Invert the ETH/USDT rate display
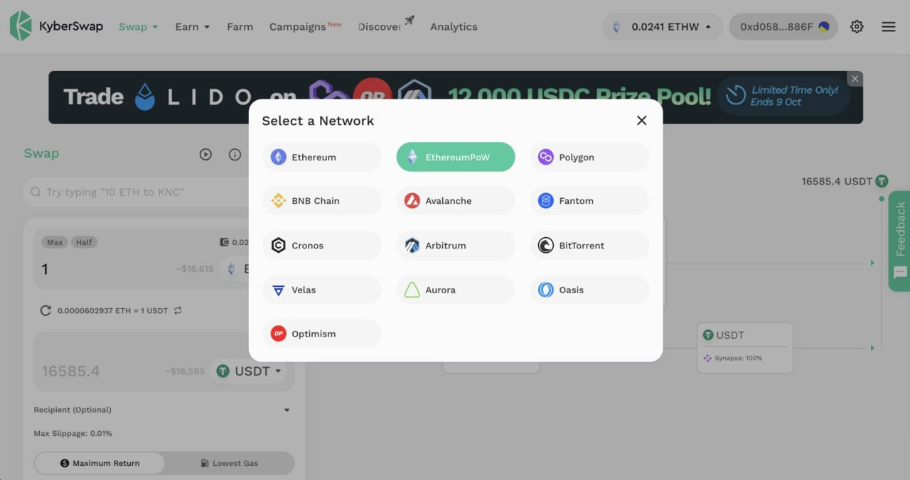Viewport: 910px width, 480px height. pos(178,310)
